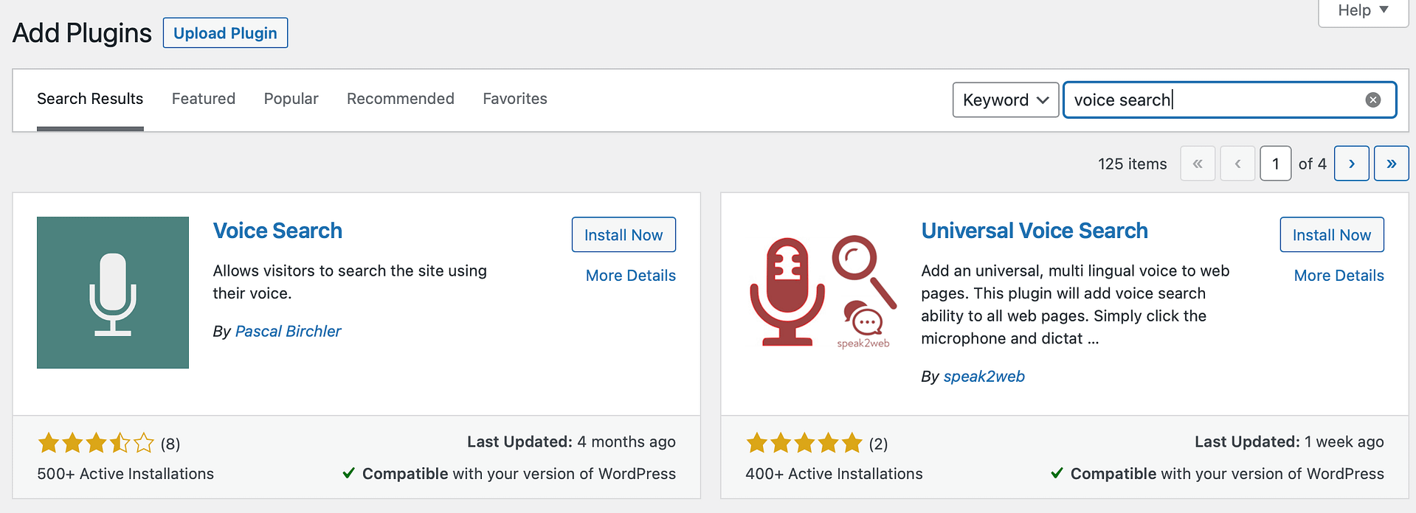Click the Universal Voice Search five-star rating

[804, 443]
